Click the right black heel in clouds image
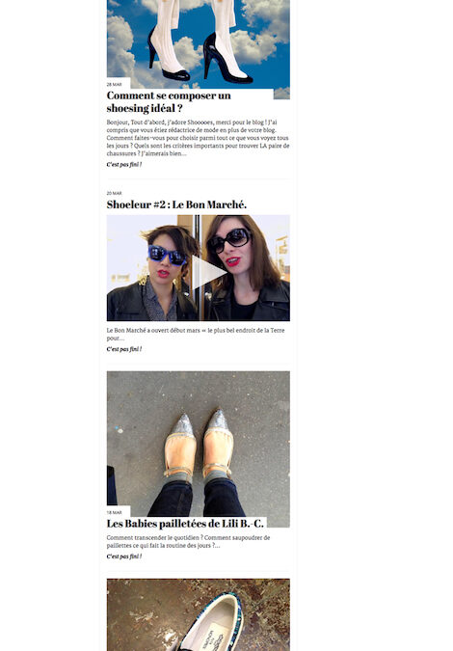Image resolution: width=453 pixels, height=651 pixels. click(226, 57)
